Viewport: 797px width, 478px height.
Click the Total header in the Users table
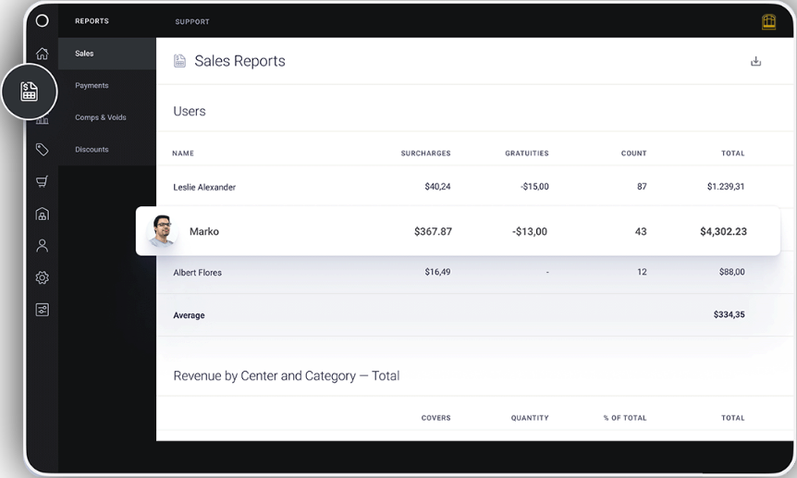click(x=733, y=153)
